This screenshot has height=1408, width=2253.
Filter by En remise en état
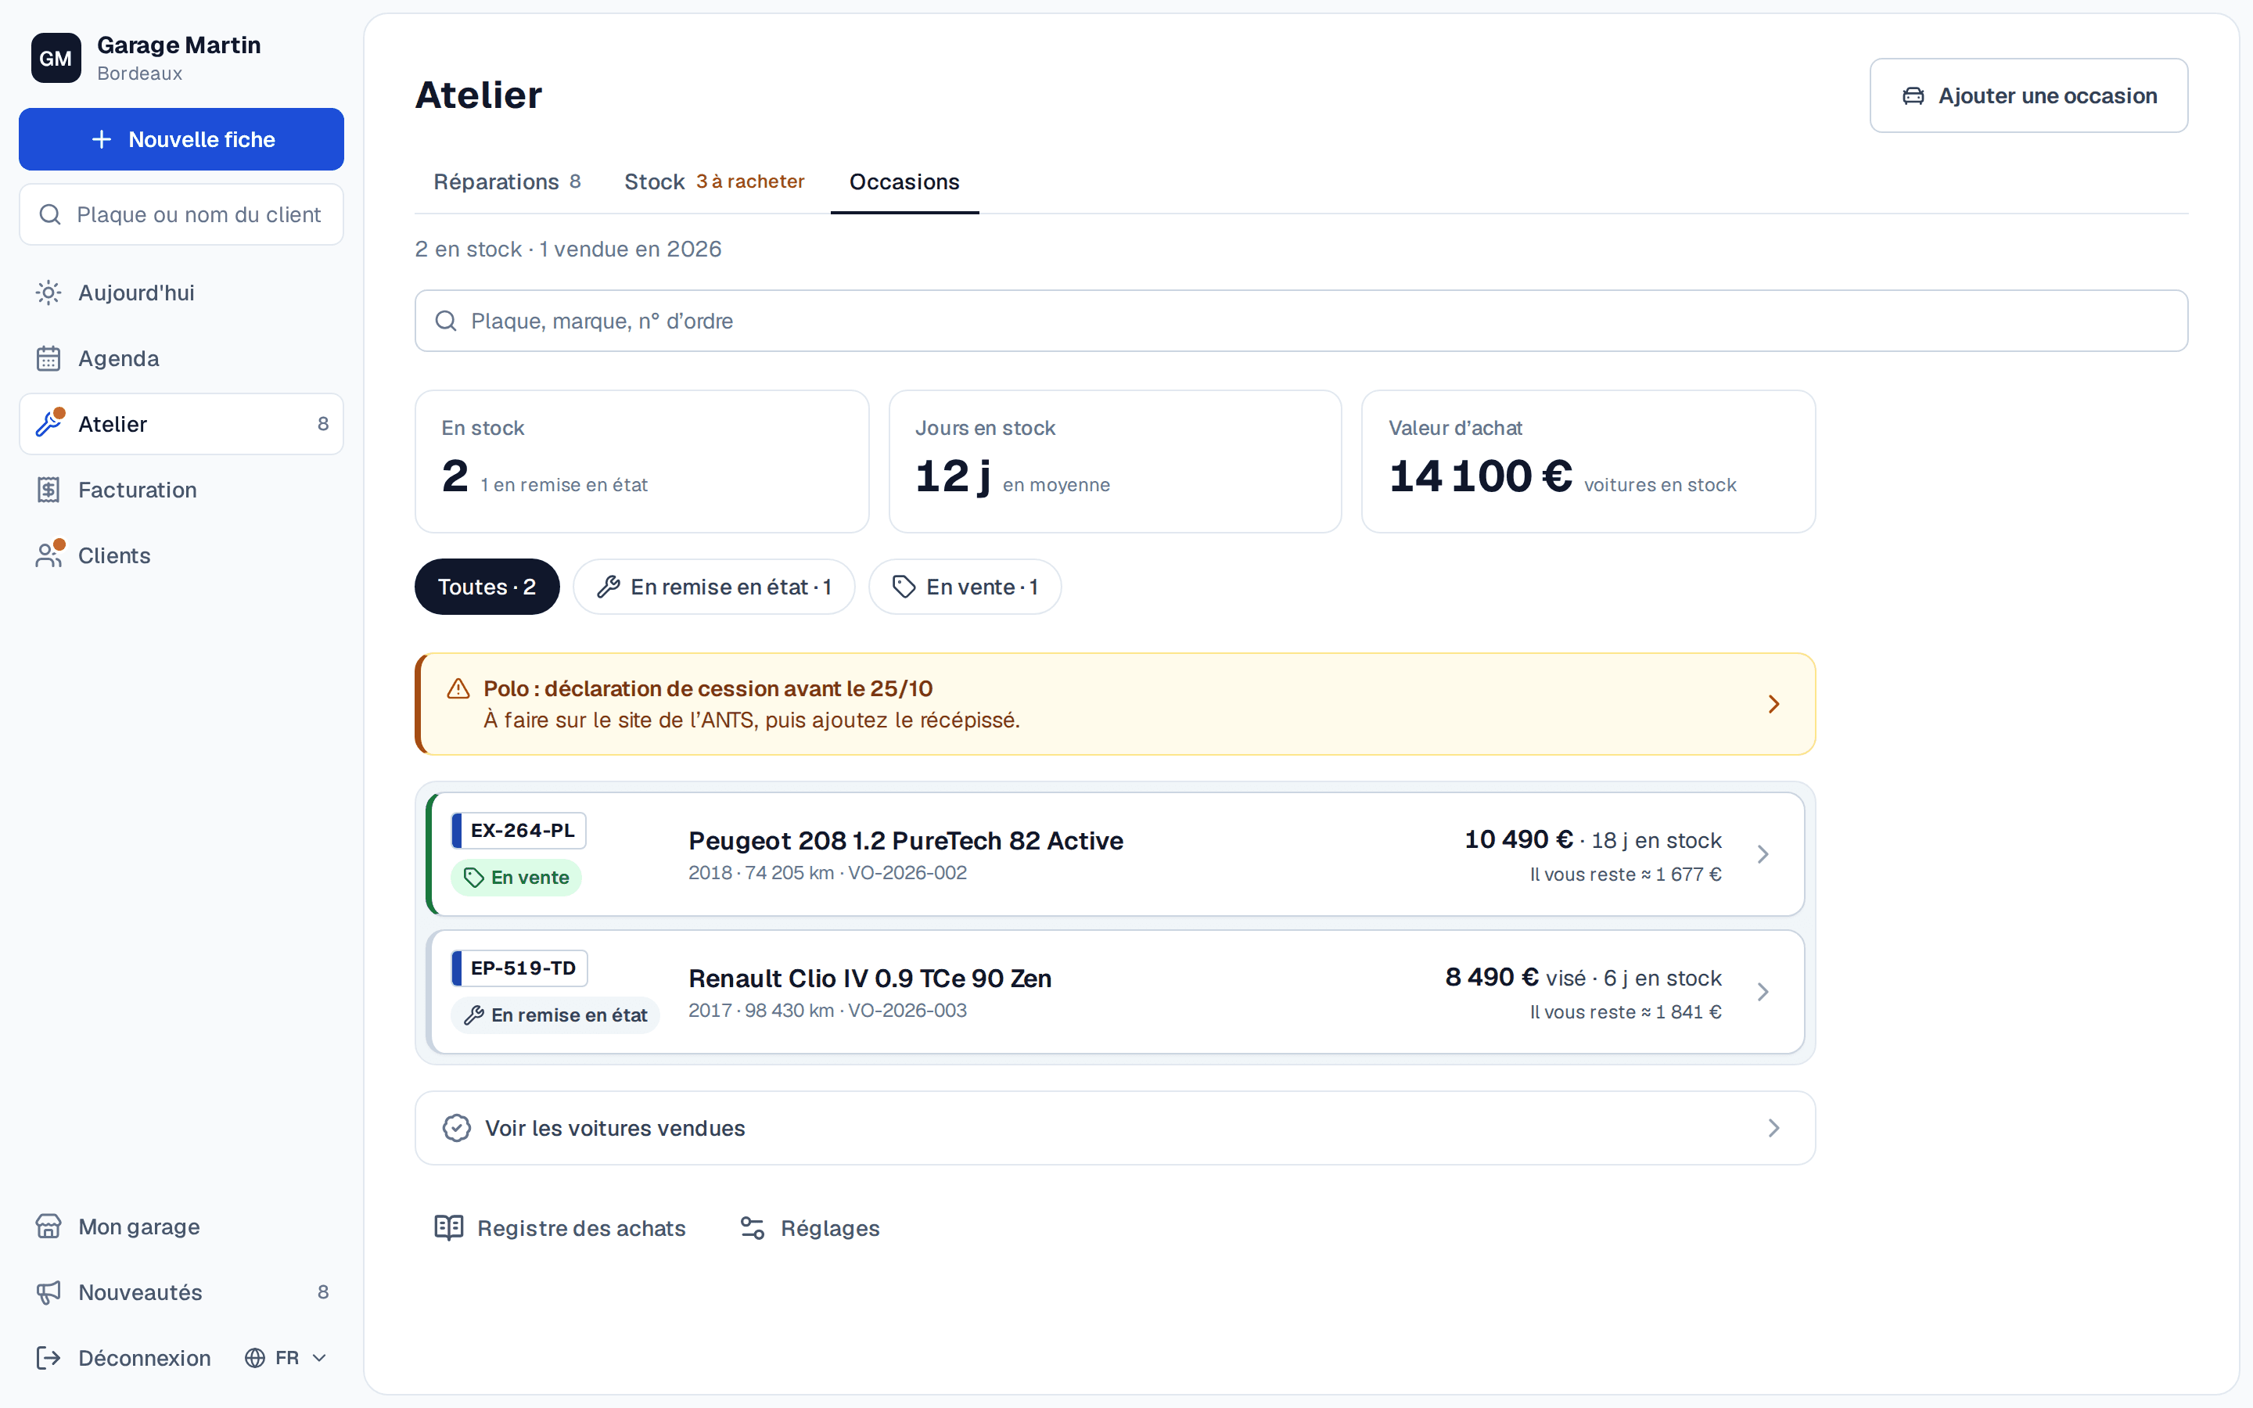714,587
